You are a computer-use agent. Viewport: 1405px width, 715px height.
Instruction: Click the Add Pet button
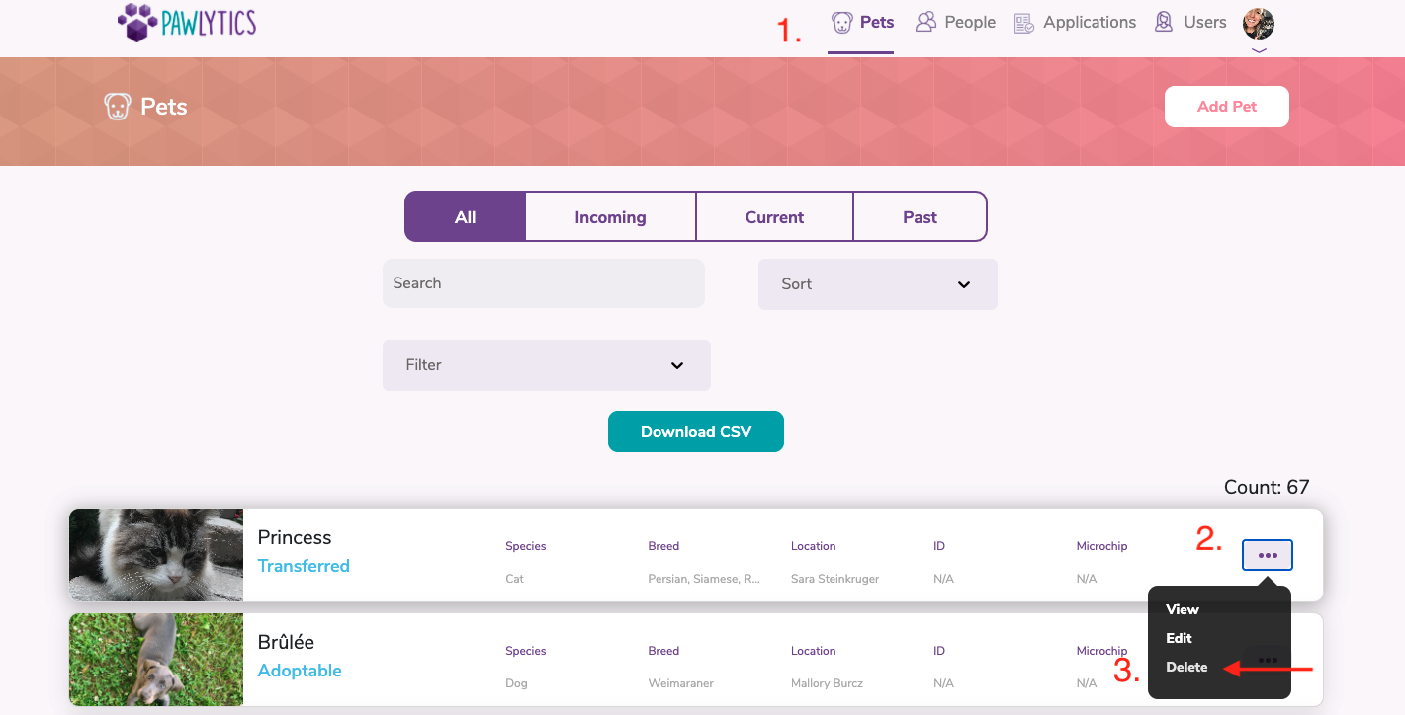click(x=1226, y=107)
